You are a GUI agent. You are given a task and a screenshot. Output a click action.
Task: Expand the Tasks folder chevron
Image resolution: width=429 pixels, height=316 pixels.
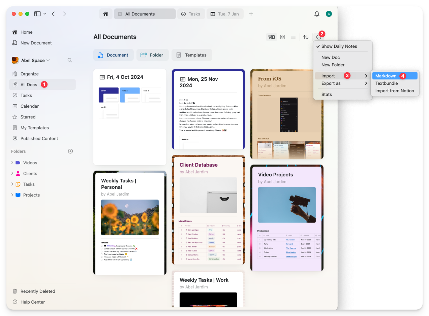point(12,184)
